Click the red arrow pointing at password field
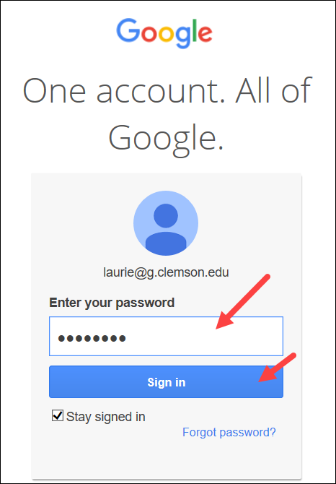Screen dimensions: 336x484 243,301
